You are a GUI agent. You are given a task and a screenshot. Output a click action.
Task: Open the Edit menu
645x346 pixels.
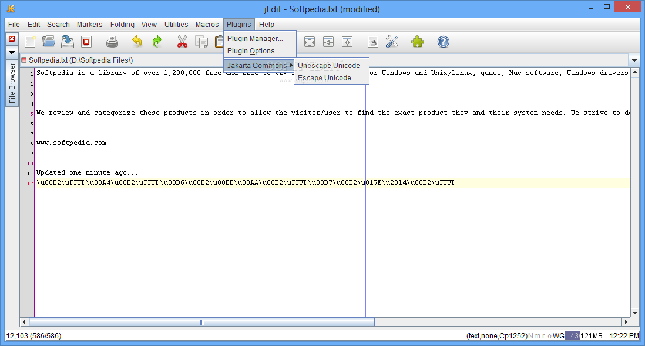(33, 25)
